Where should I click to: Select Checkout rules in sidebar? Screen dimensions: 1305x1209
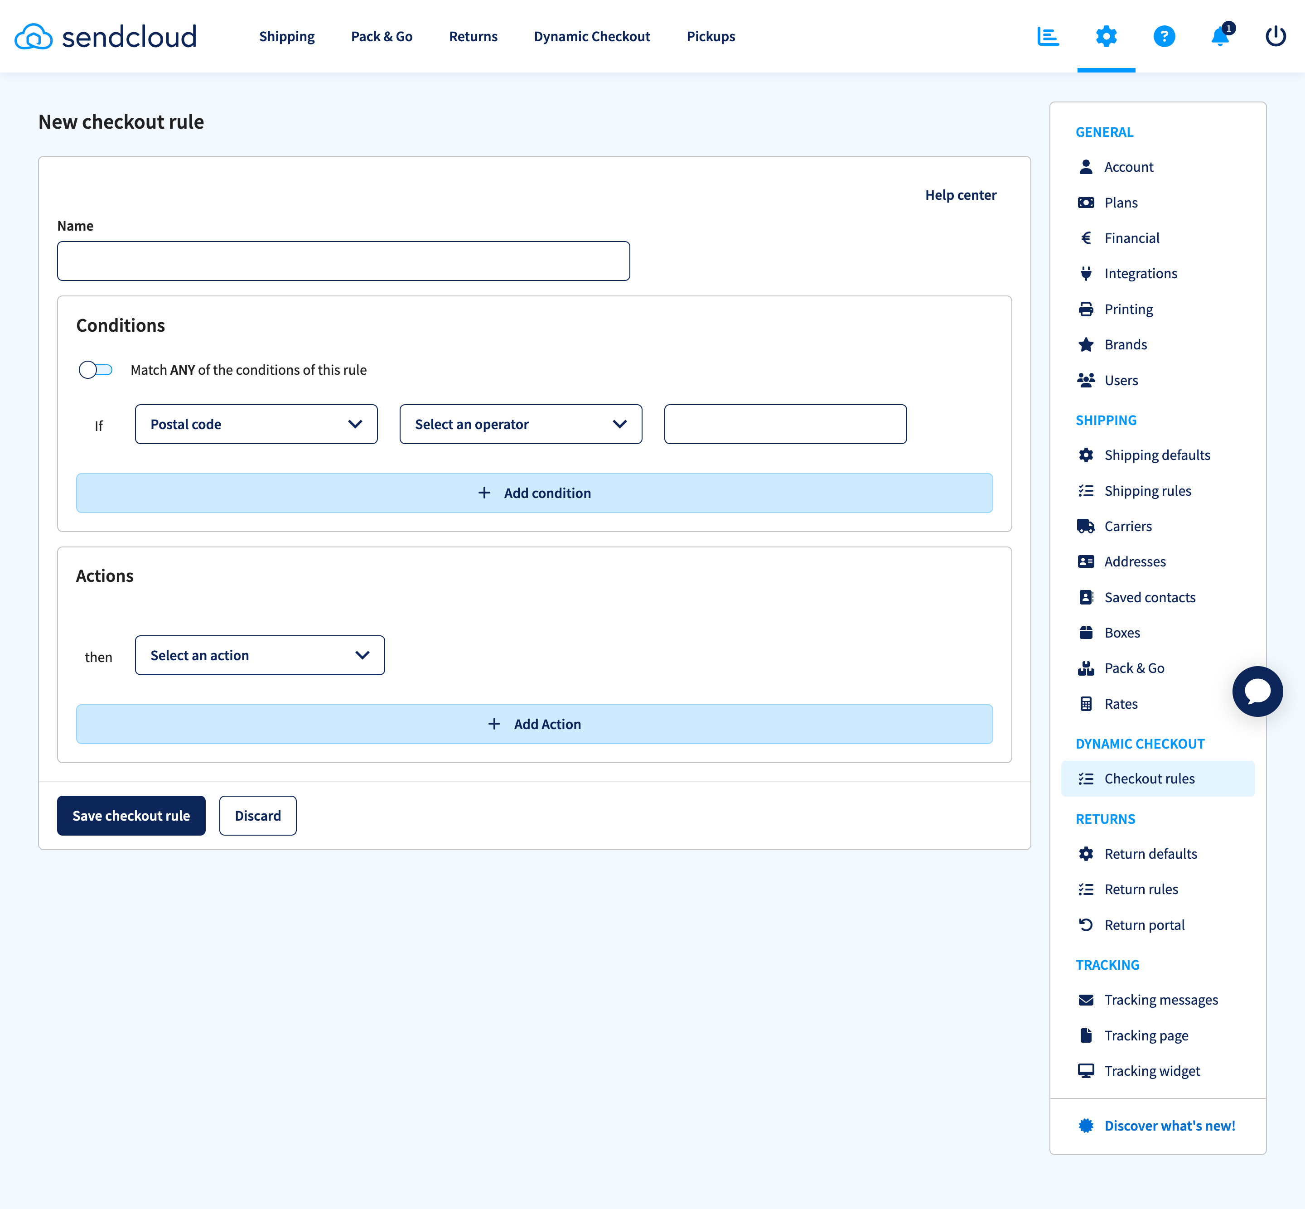pyautogui.click(x=1158, y=779)
